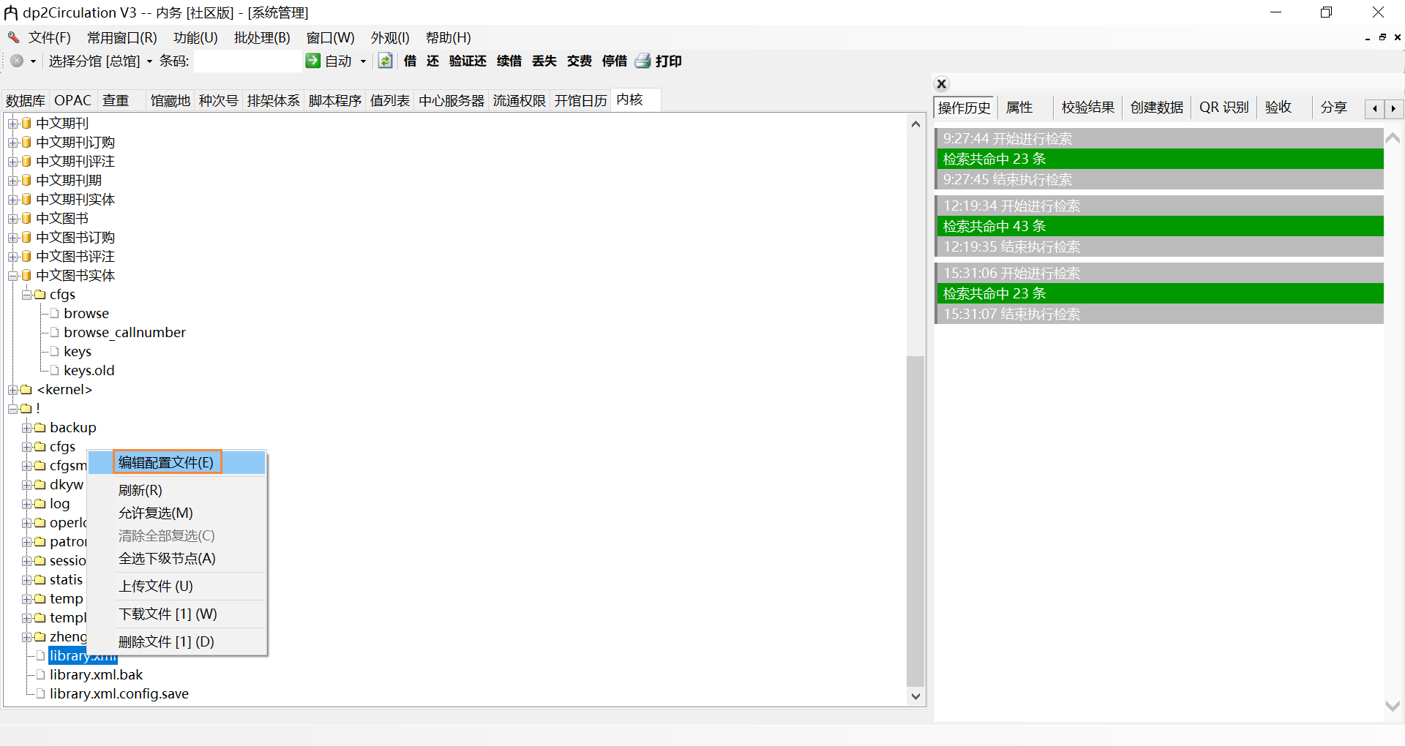Choose 下载文件 [1] (W) in context menu
The width and height of the screenshot is (1405, 746).
click(x=177, y=614)
